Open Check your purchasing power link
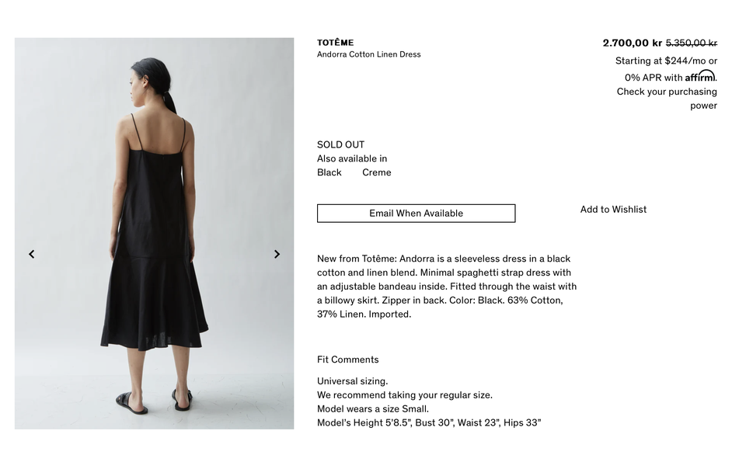Screen dimensions: 746x469 coord(667,99)
